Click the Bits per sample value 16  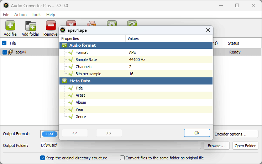click(x=131, y=74)
